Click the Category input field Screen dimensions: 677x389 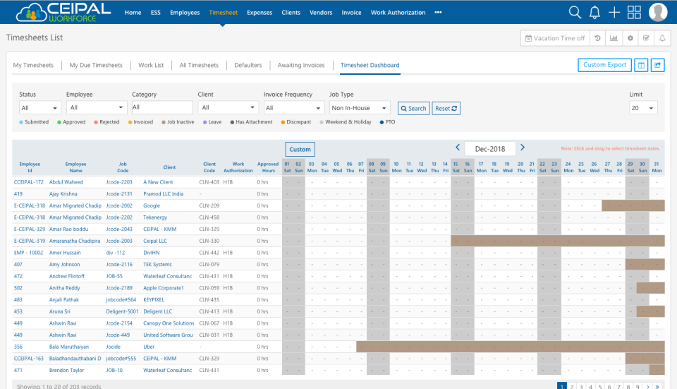click(x=162, y=107)
